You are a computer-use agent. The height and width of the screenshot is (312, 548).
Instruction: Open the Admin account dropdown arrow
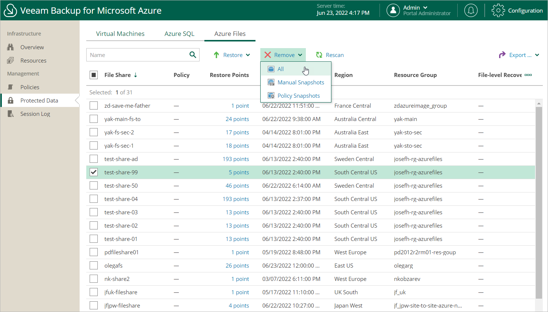click(x=425, y=7)
